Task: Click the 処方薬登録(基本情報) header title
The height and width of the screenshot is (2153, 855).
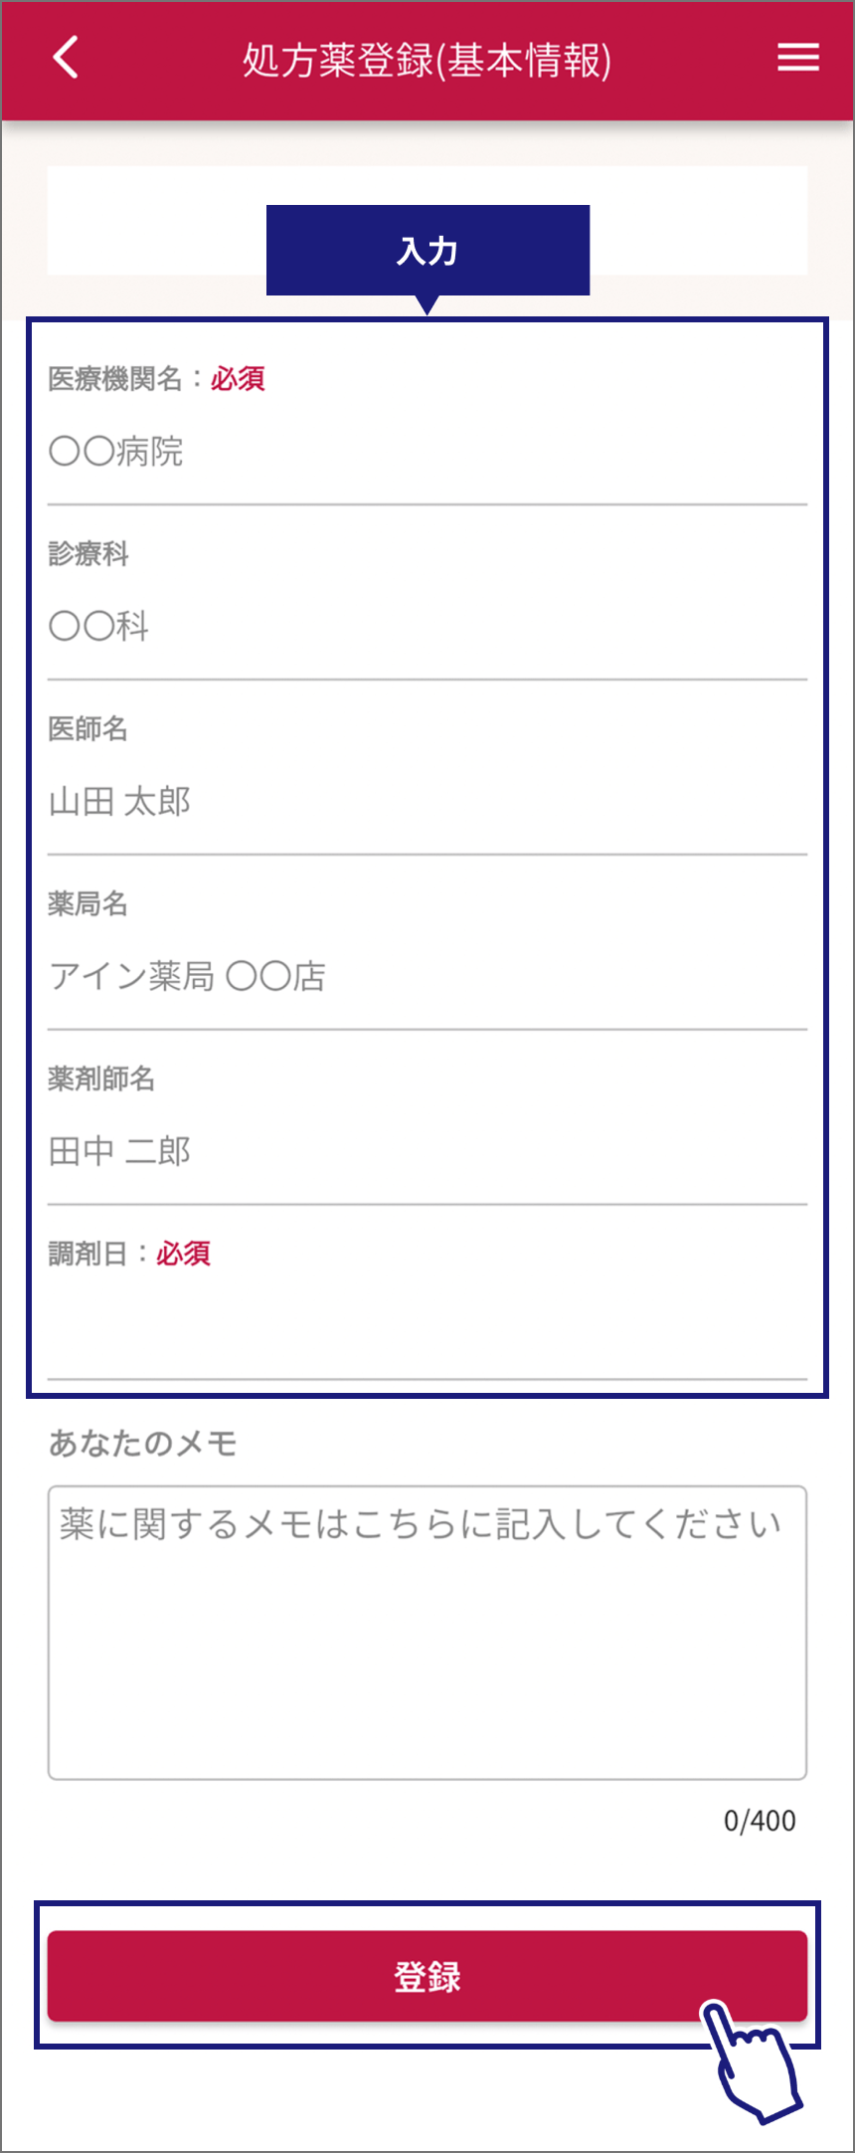Action: coord(427,61)
